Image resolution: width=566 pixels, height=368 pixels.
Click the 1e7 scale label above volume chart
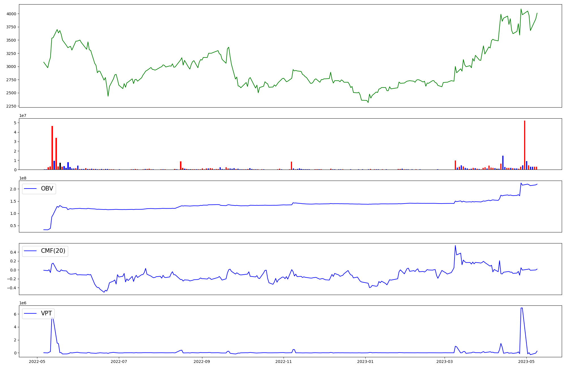click(23, 115)
